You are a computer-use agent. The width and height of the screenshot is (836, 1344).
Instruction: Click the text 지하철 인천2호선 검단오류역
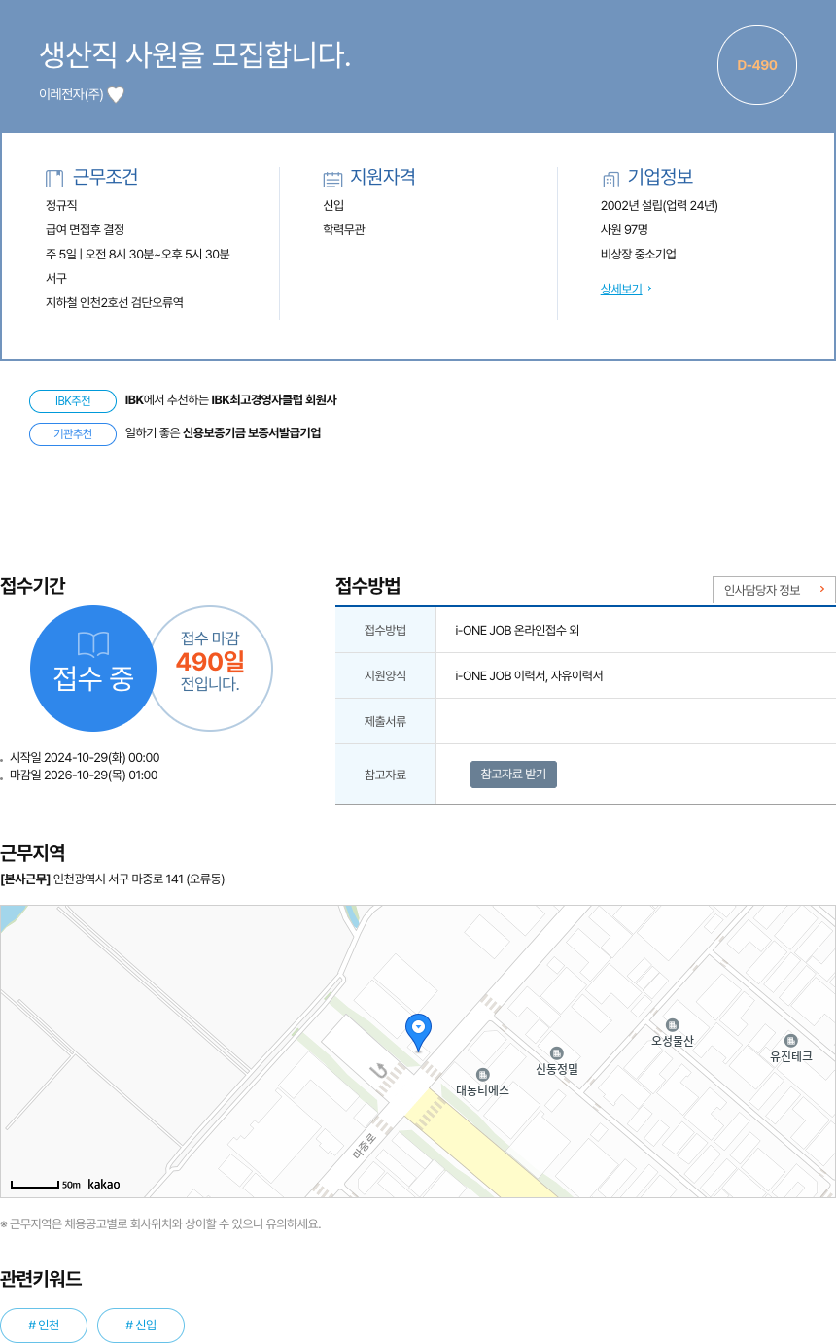pos(115,302)
